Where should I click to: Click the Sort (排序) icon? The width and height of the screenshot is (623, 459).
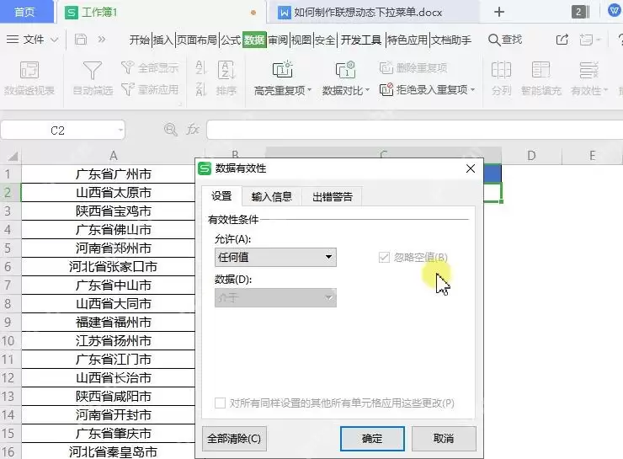pos(226,71)
